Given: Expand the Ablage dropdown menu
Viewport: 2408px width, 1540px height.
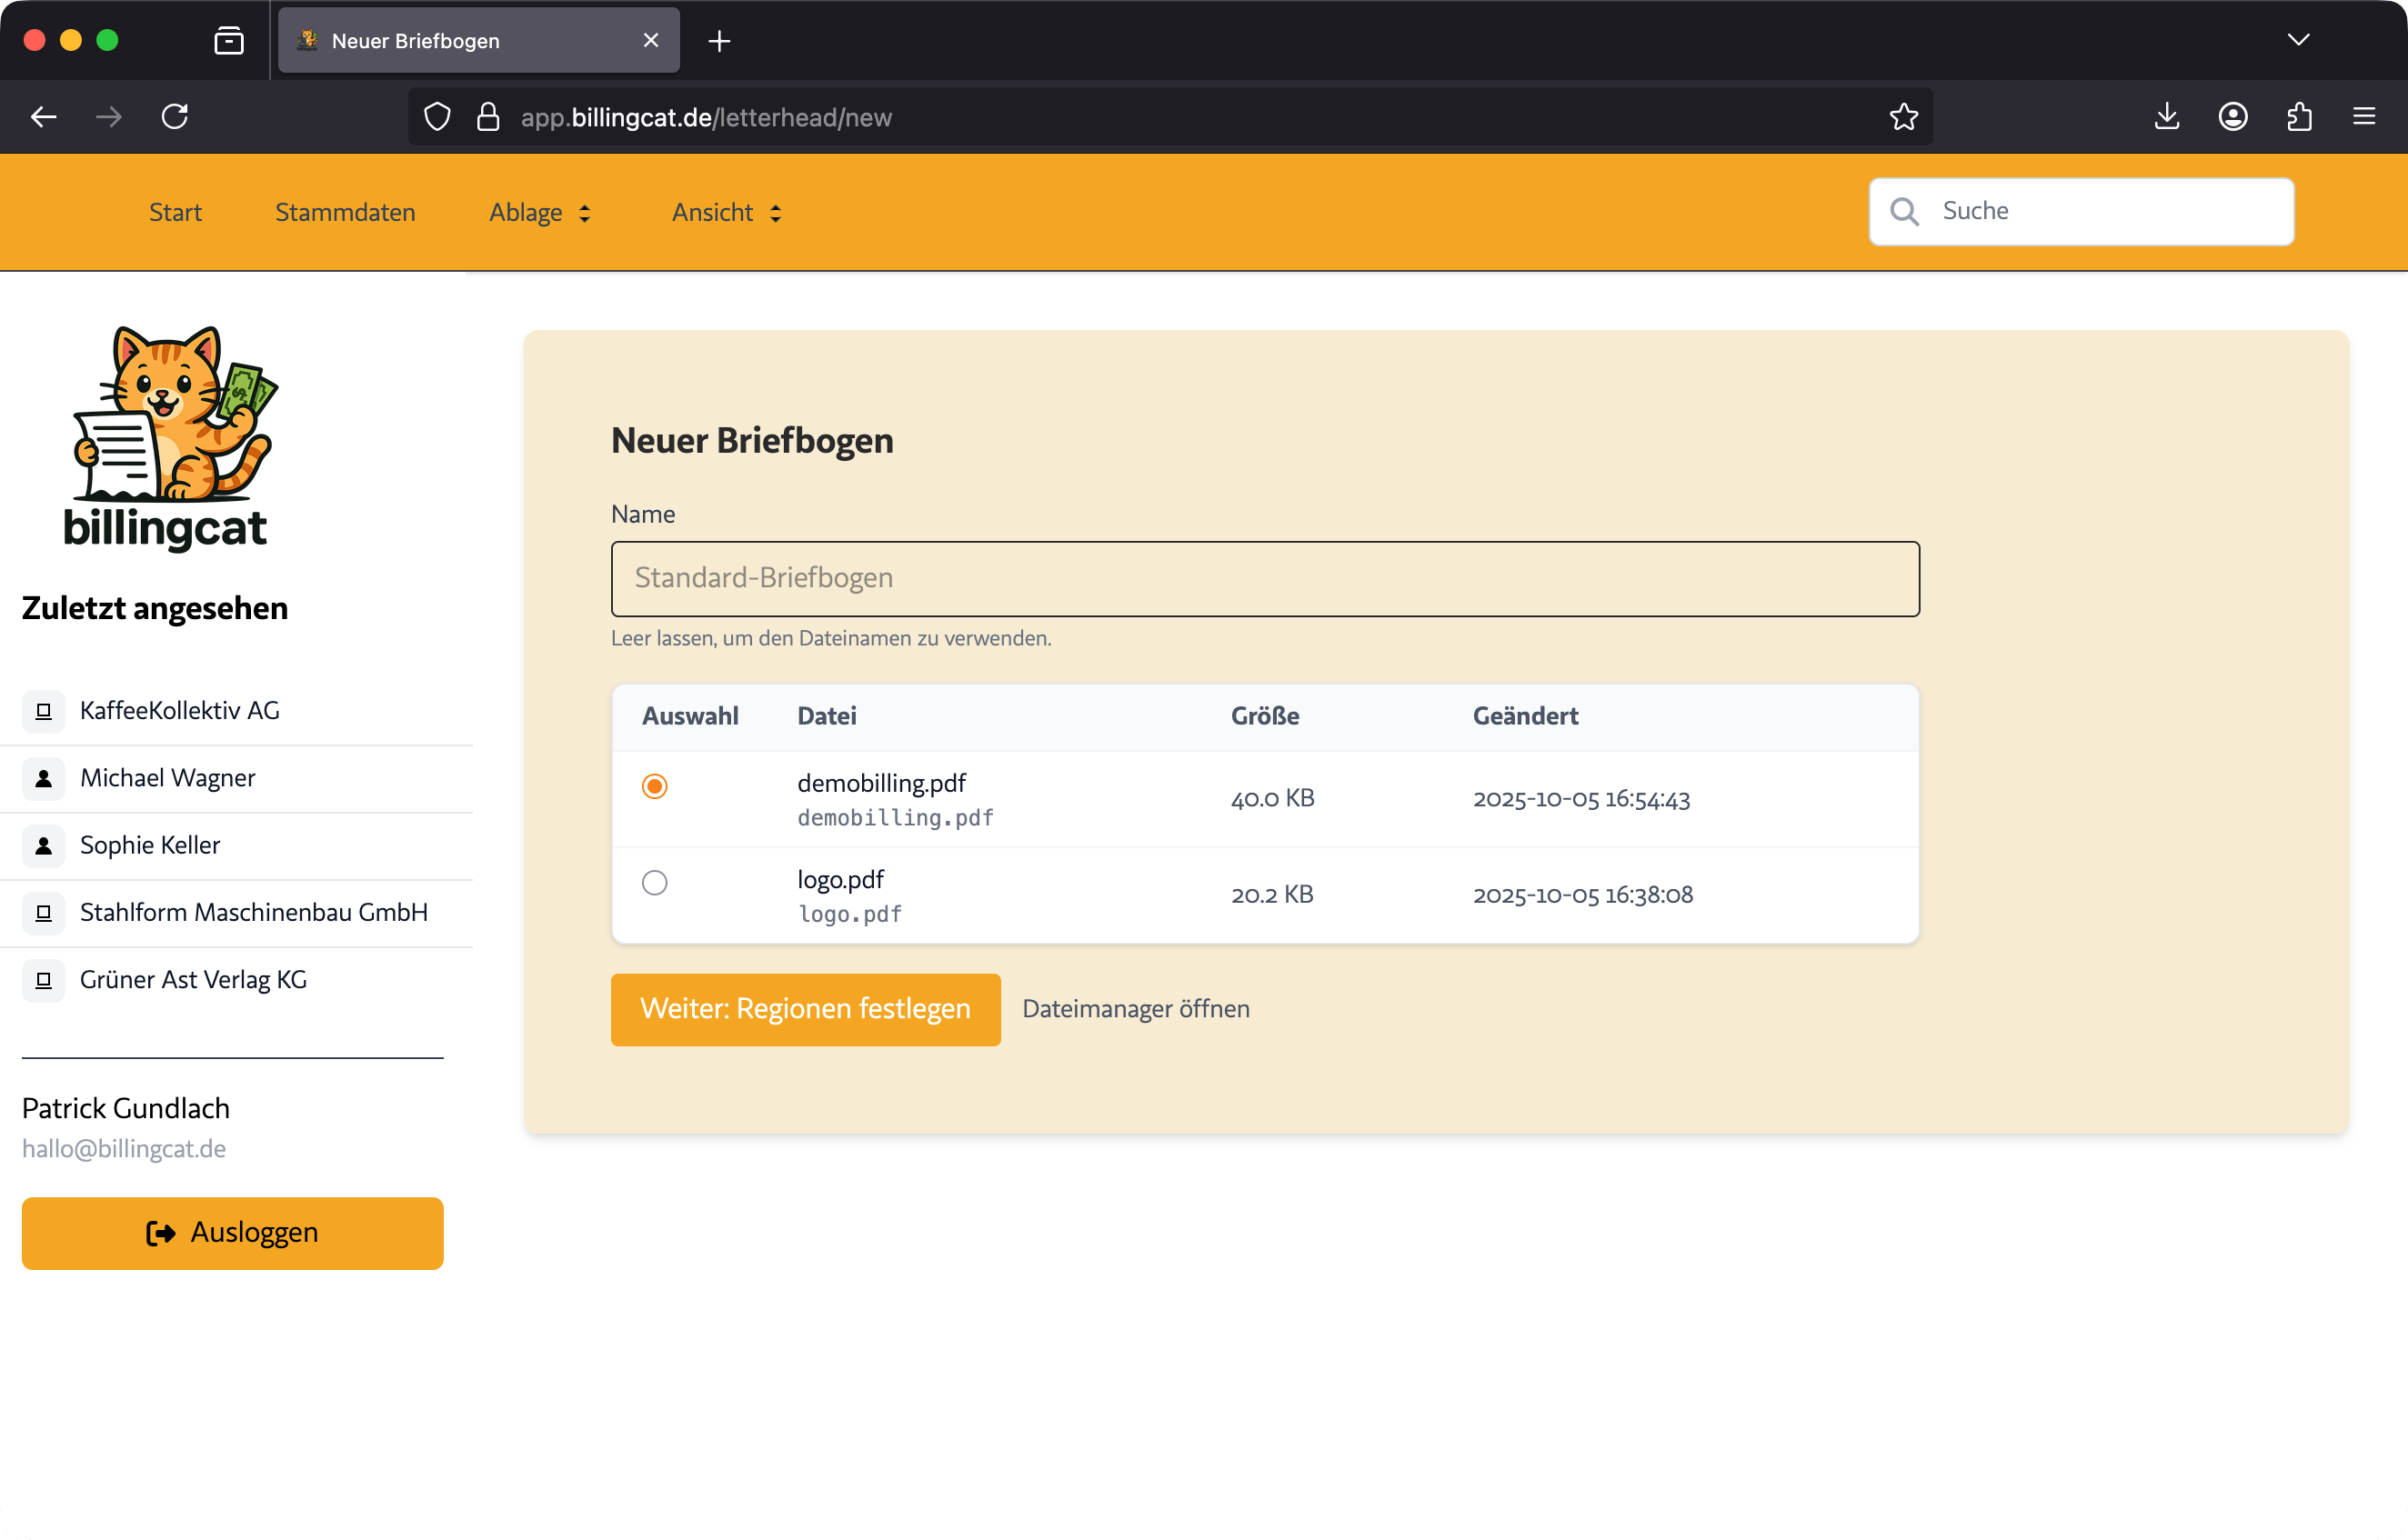Looking at the screenshot, I should [x=540, y=212].
